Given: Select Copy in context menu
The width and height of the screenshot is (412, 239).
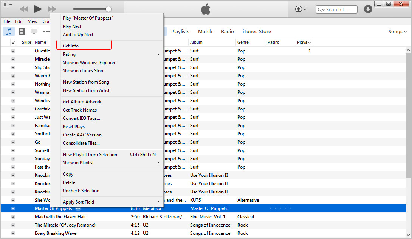Looking at the screenshot, I should pos(68,174).
